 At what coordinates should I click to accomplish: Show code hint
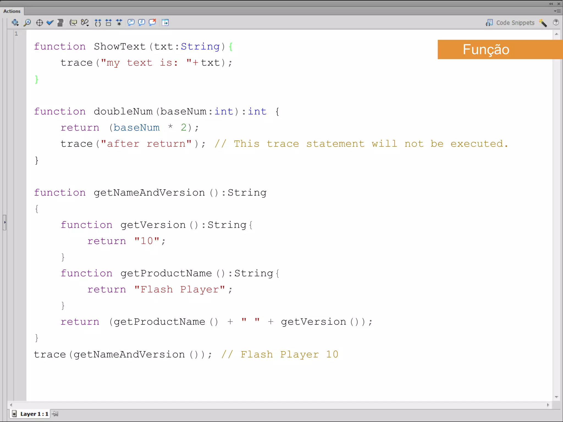(73, 23)
